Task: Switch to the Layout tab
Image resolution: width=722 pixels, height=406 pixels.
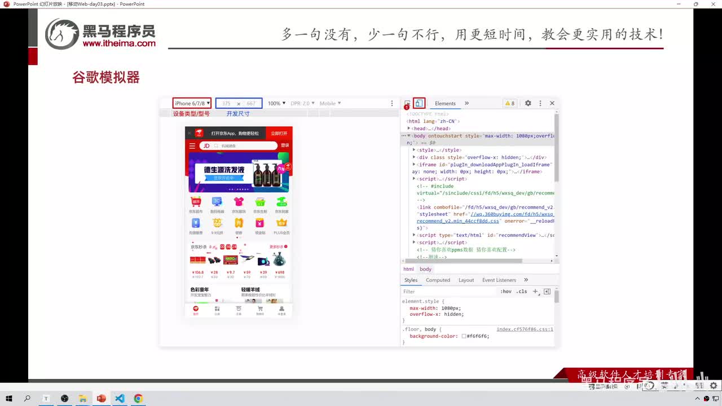Action: [x=466, y=280]
